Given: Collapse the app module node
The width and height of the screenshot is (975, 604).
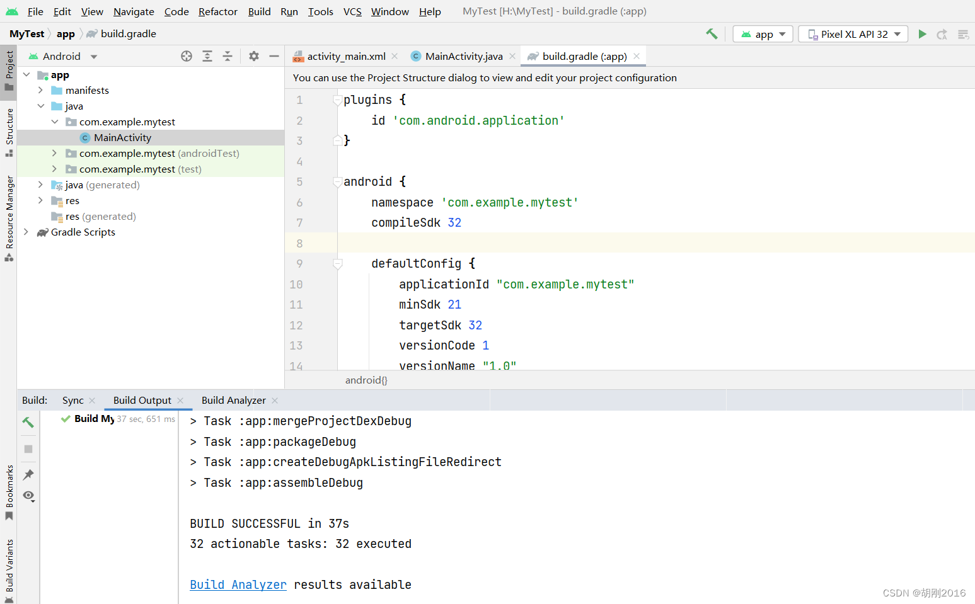Looking at the screenshot, I should pyautogui.click(x=26, y=75).
